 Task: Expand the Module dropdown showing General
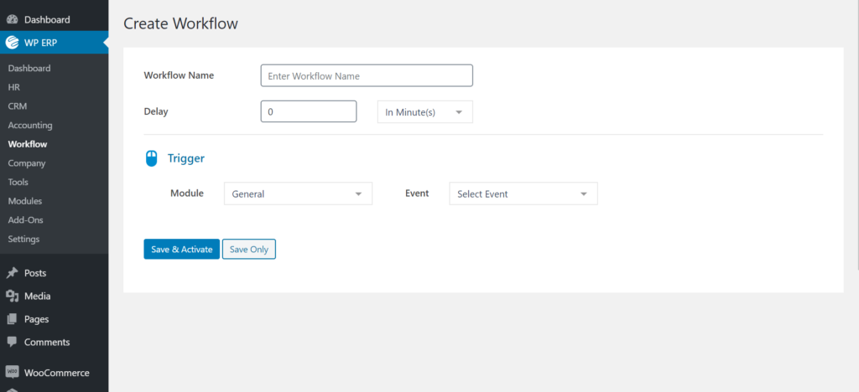298,193
